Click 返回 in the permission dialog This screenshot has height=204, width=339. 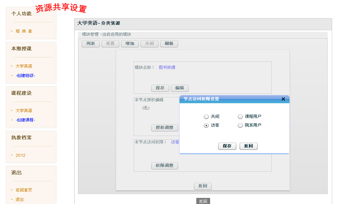click(248, 146)
